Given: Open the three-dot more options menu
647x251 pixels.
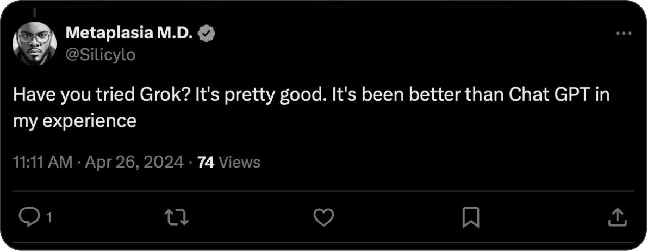Looking at the screenshot, I should 623,34.
